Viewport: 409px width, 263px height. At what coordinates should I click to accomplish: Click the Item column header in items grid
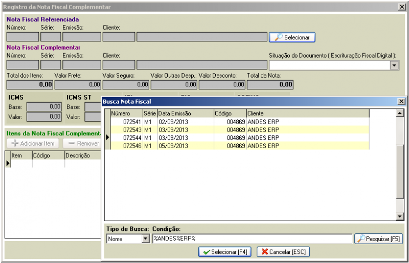[x=21, y=155]
